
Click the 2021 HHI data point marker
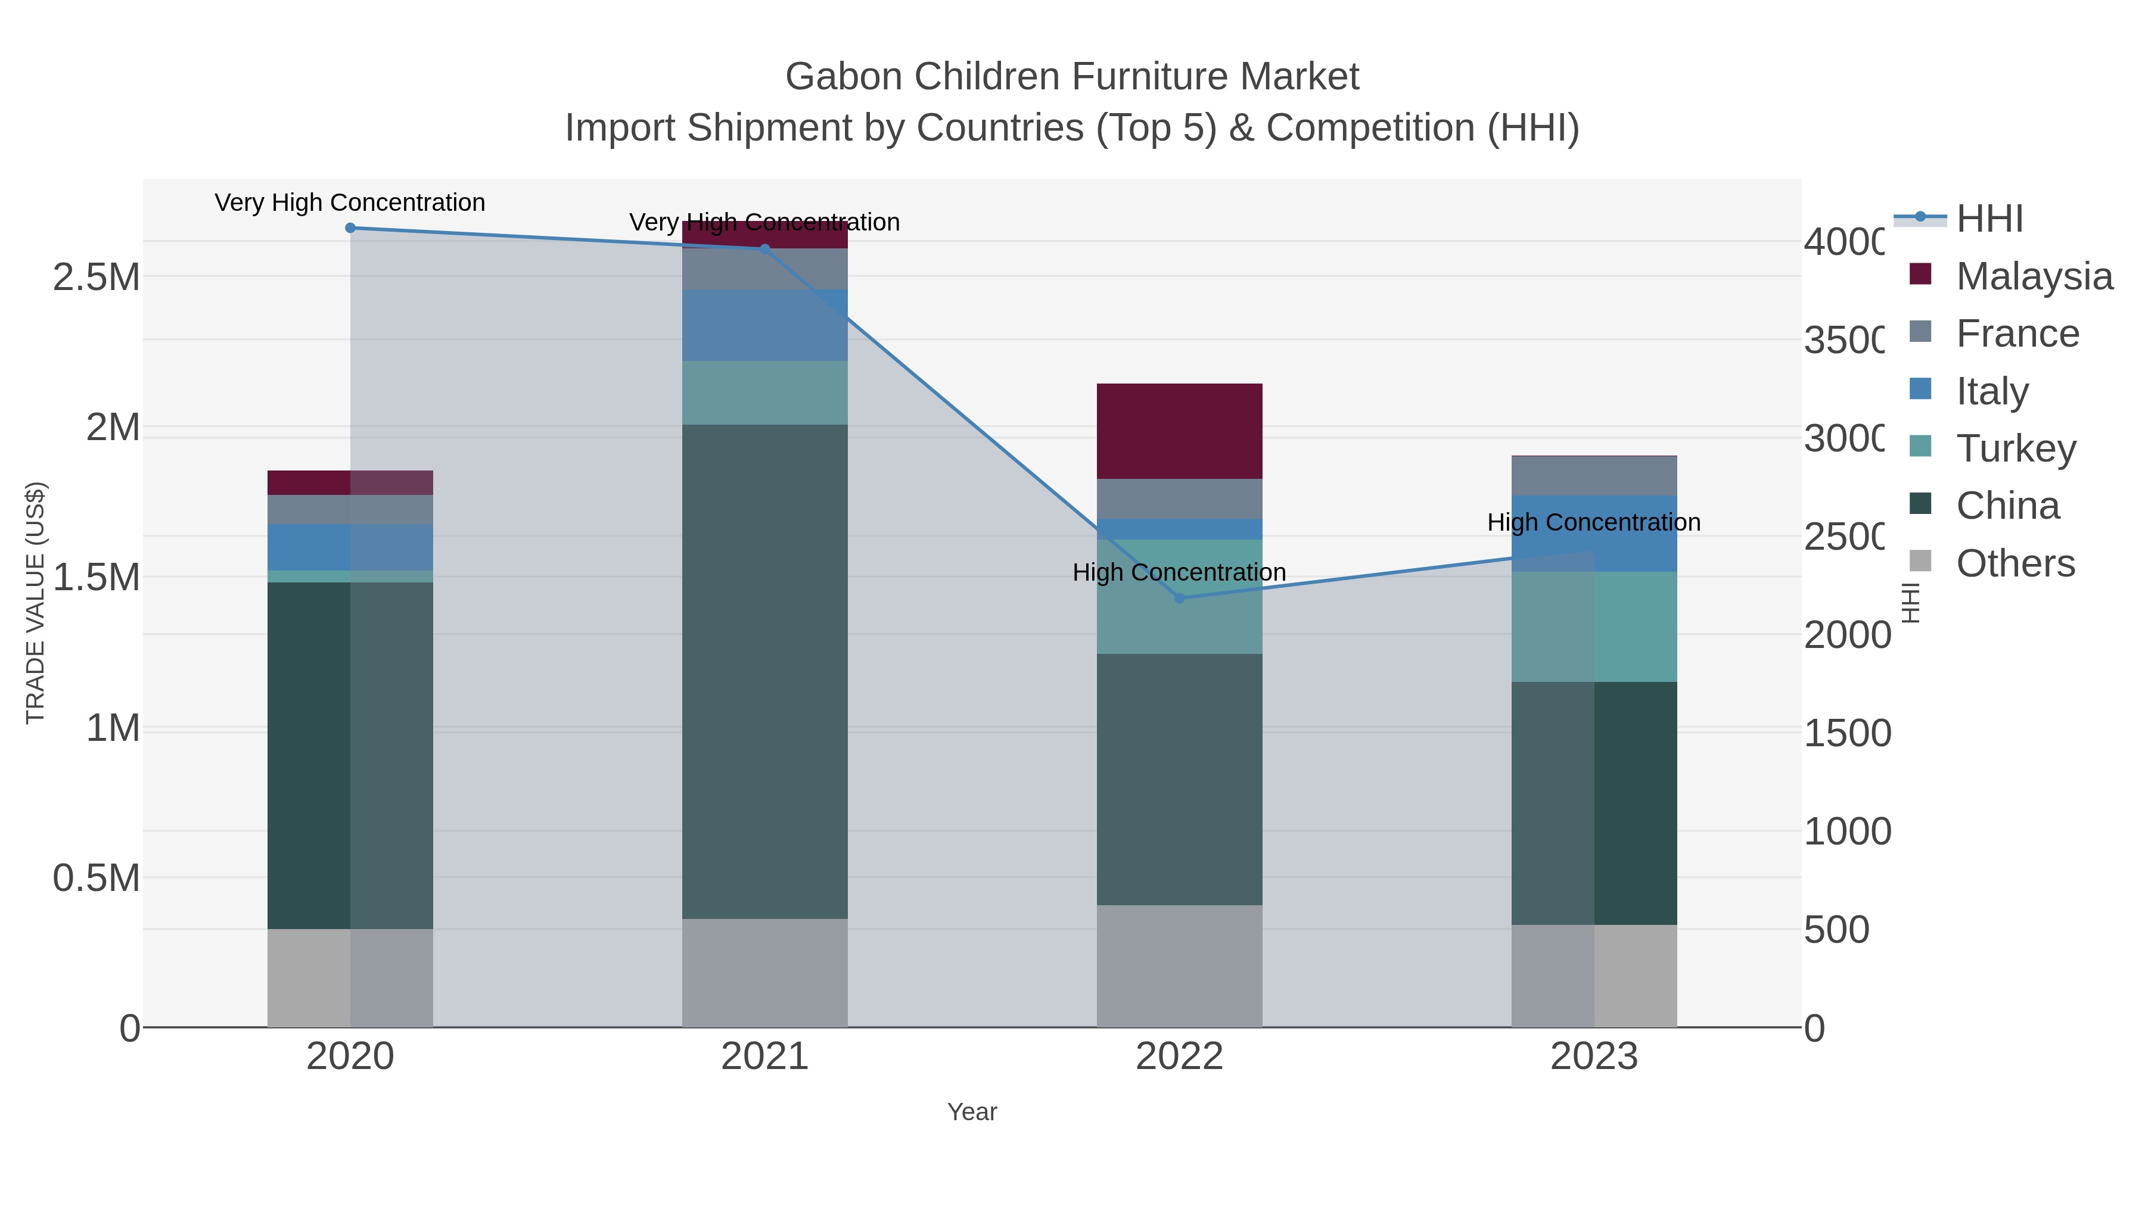(765, 248)
